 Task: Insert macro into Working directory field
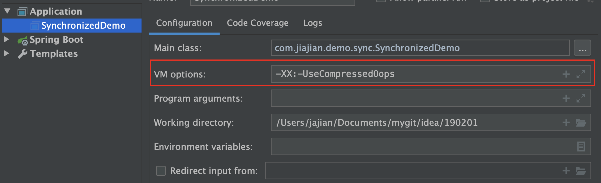click(566, 122)
